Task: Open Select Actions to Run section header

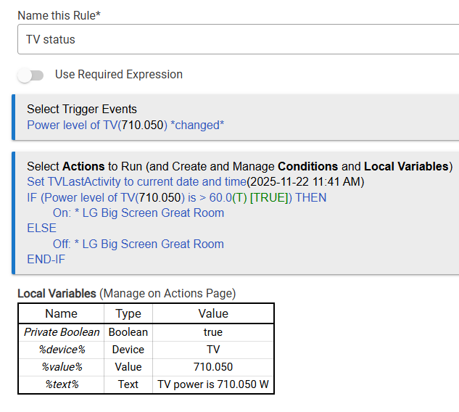Action: click(239, 166)
